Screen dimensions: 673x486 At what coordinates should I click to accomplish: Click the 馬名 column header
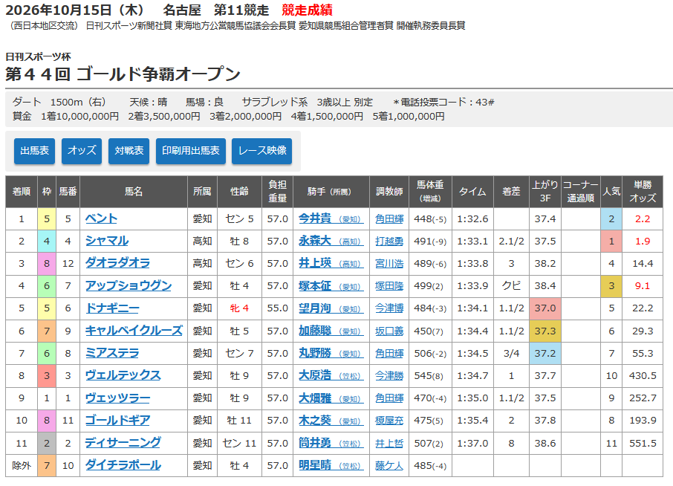pos(134,192)
